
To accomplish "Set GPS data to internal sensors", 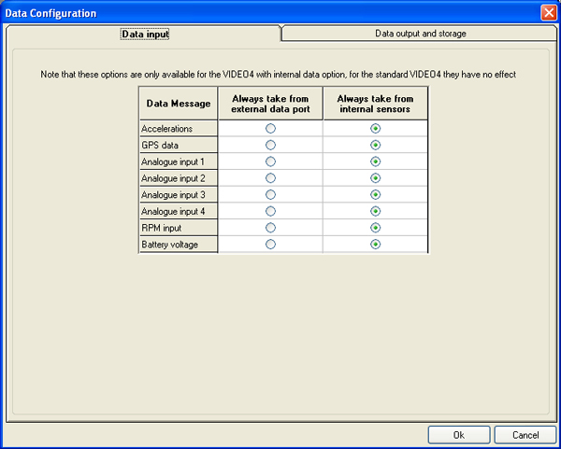I will pos(375,145).
